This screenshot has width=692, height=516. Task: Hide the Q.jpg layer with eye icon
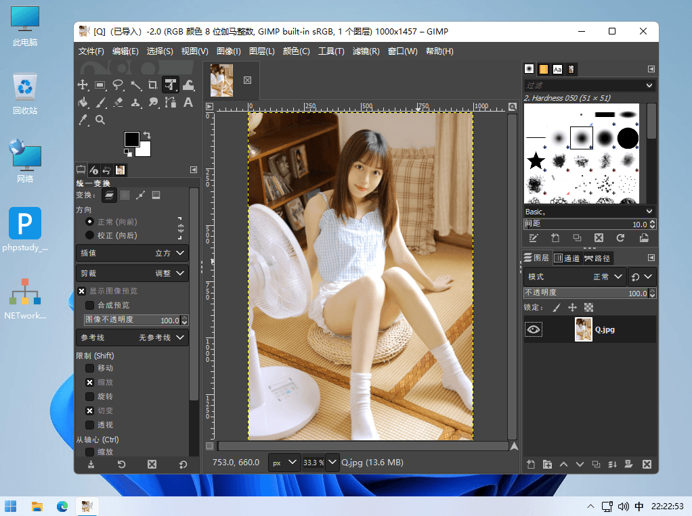534,329
